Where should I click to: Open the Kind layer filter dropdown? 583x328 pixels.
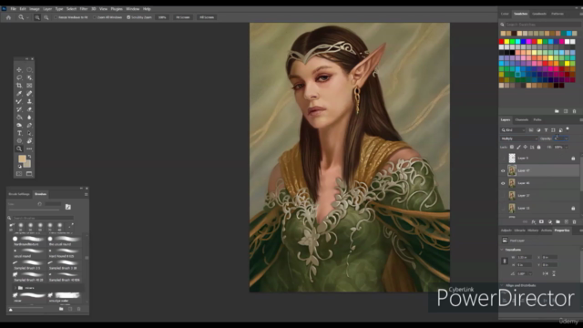click(513, 130)
